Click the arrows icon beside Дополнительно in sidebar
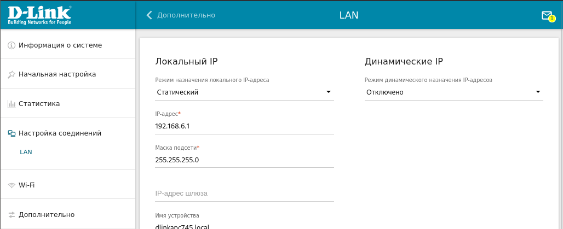Viewport: 563px width, 229px height. coord(12,215)
